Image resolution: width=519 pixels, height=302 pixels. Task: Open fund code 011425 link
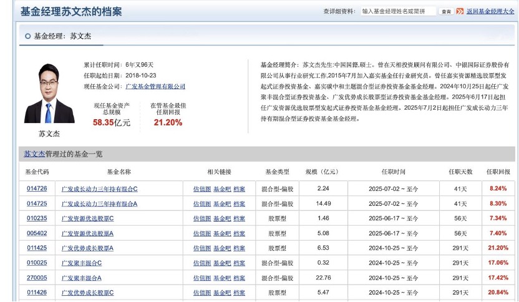tap(37, 248)
